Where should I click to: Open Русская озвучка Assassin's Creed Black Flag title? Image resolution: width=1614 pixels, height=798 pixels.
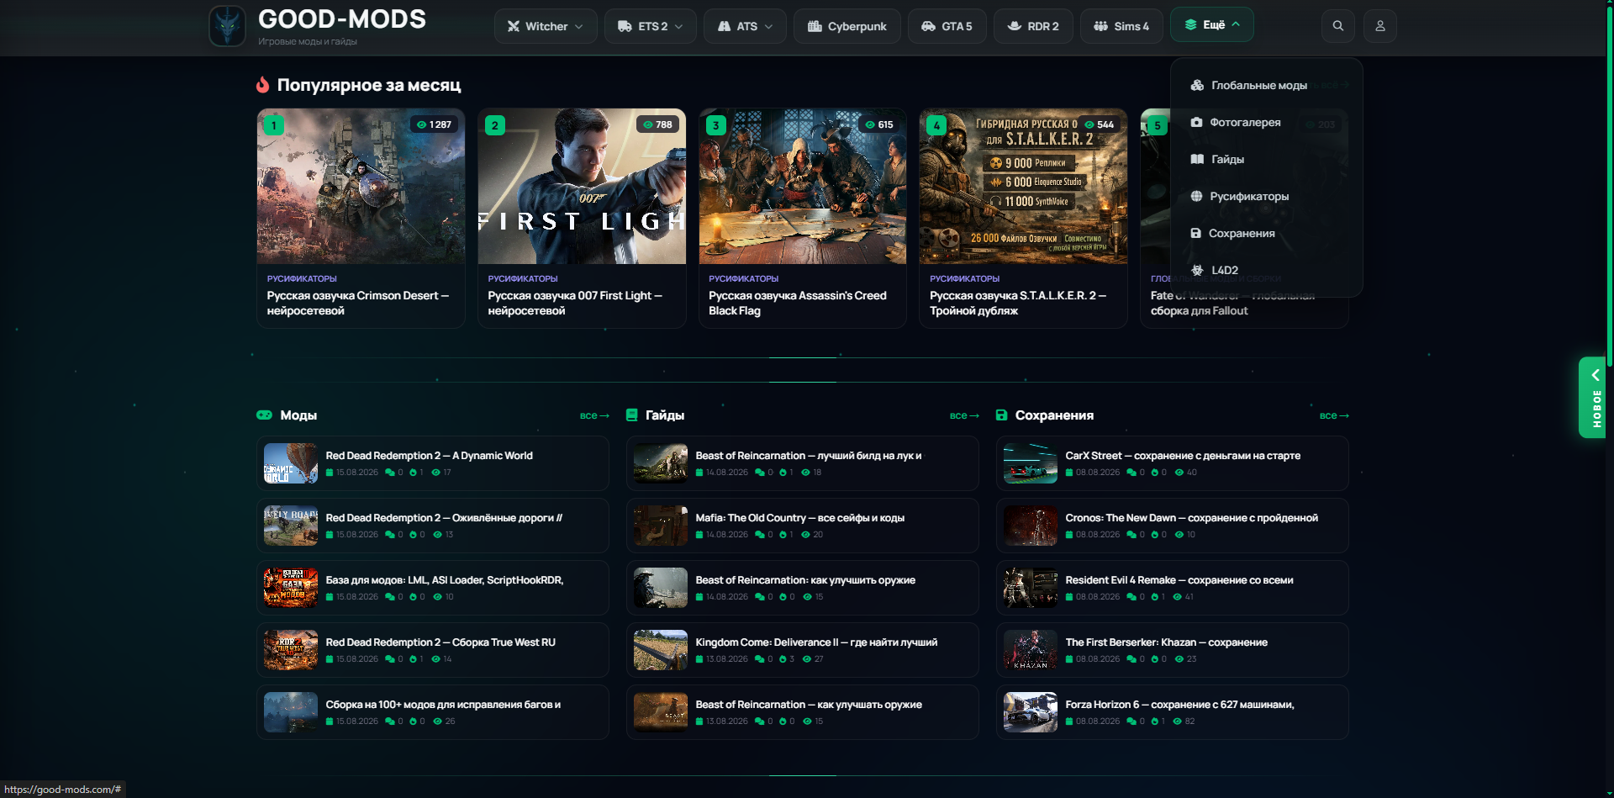coord(798,303)
